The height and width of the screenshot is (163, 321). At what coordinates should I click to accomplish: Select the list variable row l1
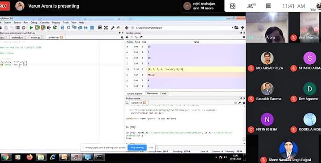coord(185,69)
